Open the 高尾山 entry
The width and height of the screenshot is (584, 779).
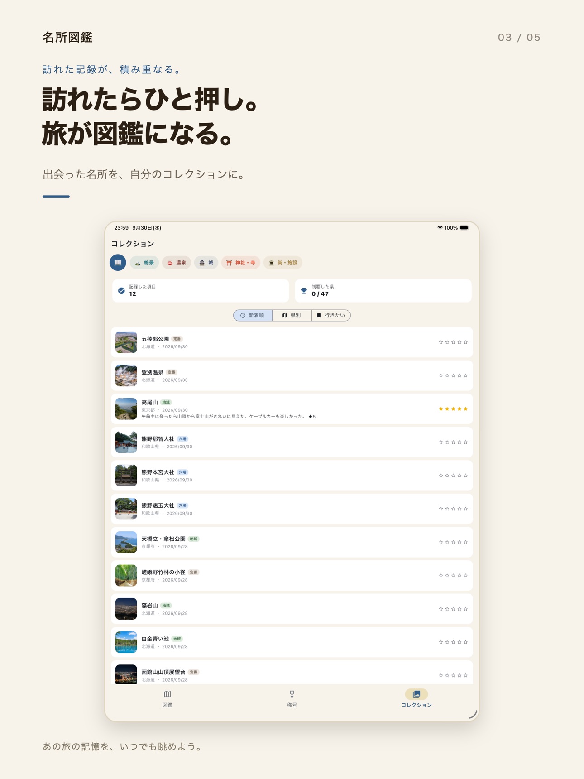292,409
